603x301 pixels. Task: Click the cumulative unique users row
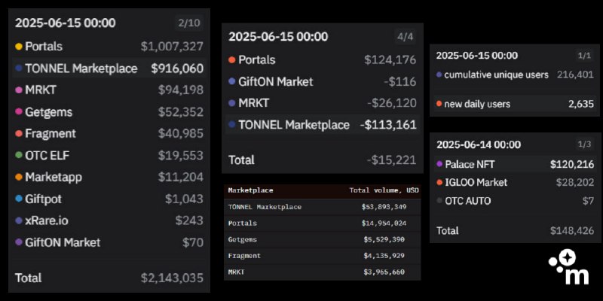pyautogui.click(x=514, y=75)
